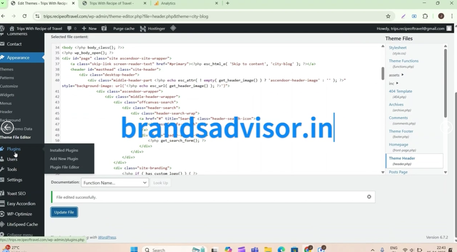Open the browser extensions puzzle icon
Image resolution: width=457 pixels, height=252 pixels.
[x=425, y=16]
